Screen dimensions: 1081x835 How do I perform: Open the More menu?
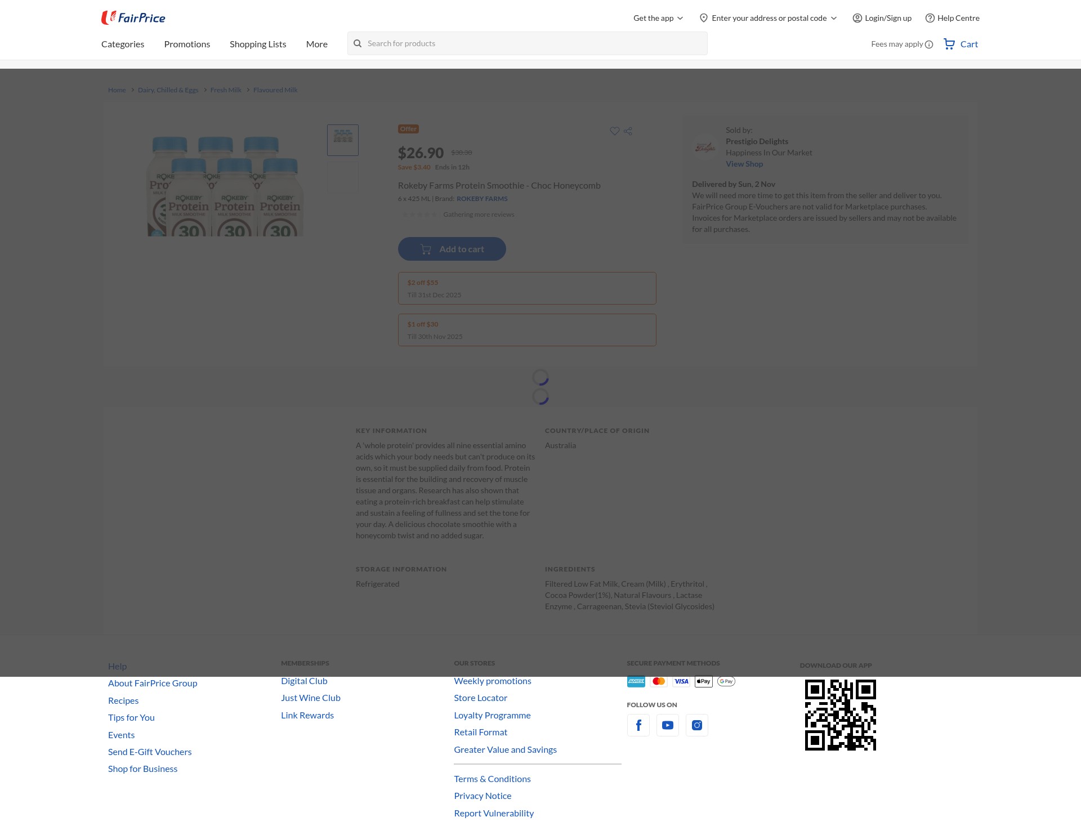click(x=317, y=44)
